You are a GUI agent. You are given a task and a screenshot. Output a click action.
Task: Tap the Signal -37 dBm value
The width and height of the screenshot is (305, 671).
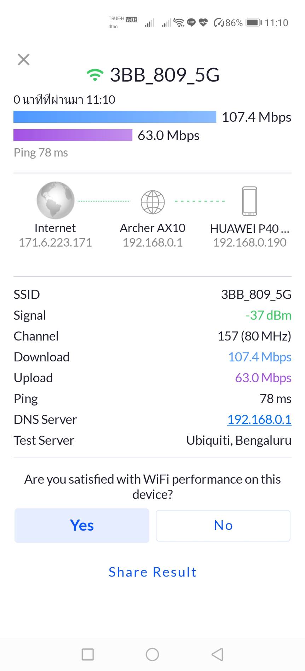point(268,315)
